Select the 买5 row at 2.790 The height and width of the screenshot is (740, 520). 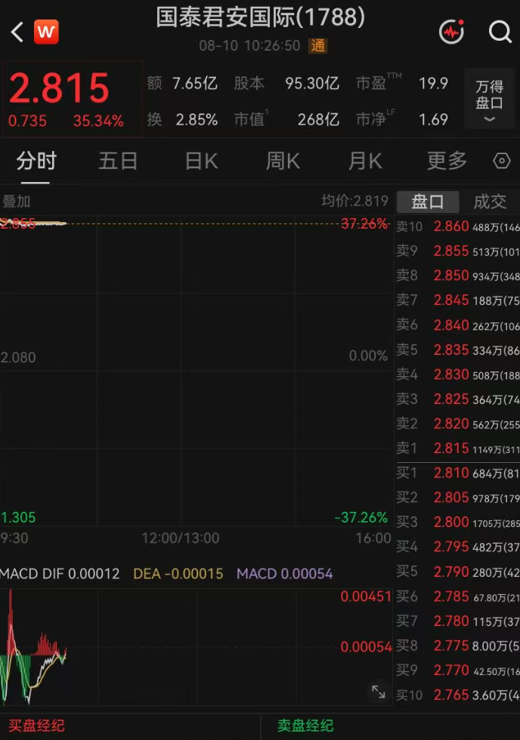[457, 572]
